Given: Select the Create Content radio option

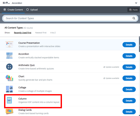Looking at the screenshot, I should click(x=13, y=10).
